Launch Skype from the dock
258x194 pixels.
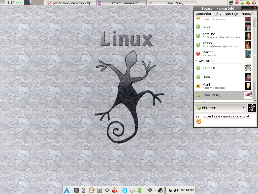(x=125, y=190)
